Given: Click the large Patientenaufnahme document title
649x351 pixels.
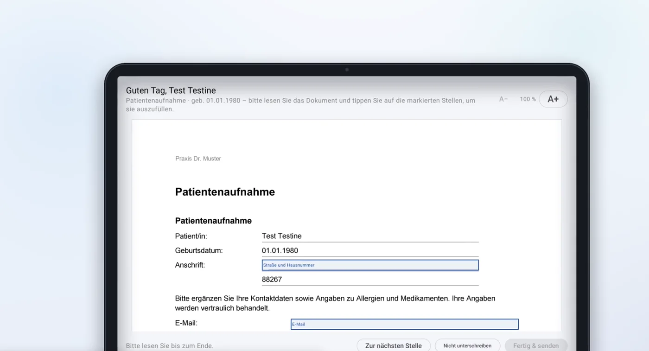Looking at the screenshot, I should click(x=225, y=192).
